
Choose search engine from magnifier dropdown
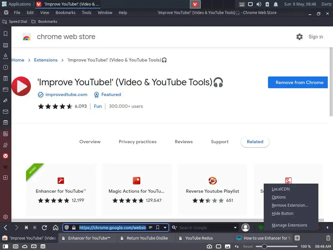click(x=174, y=228)
